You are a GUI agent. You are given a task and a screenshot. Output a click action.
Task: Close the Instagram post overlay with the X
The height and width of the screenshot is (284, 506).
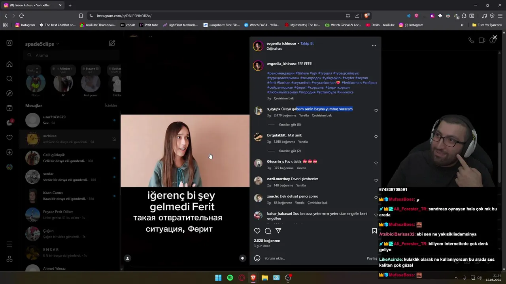[495, 37]
